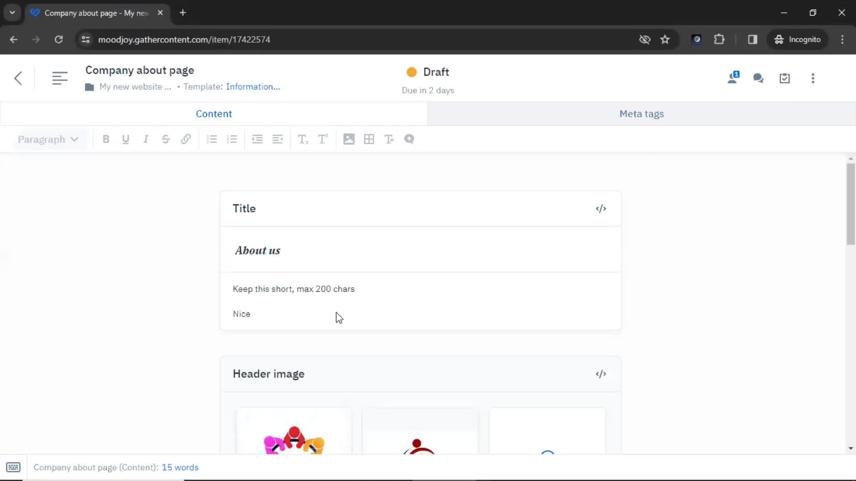The image size is (856, 481).
Task: Expand the Header image code view
Action: (601, 374)
